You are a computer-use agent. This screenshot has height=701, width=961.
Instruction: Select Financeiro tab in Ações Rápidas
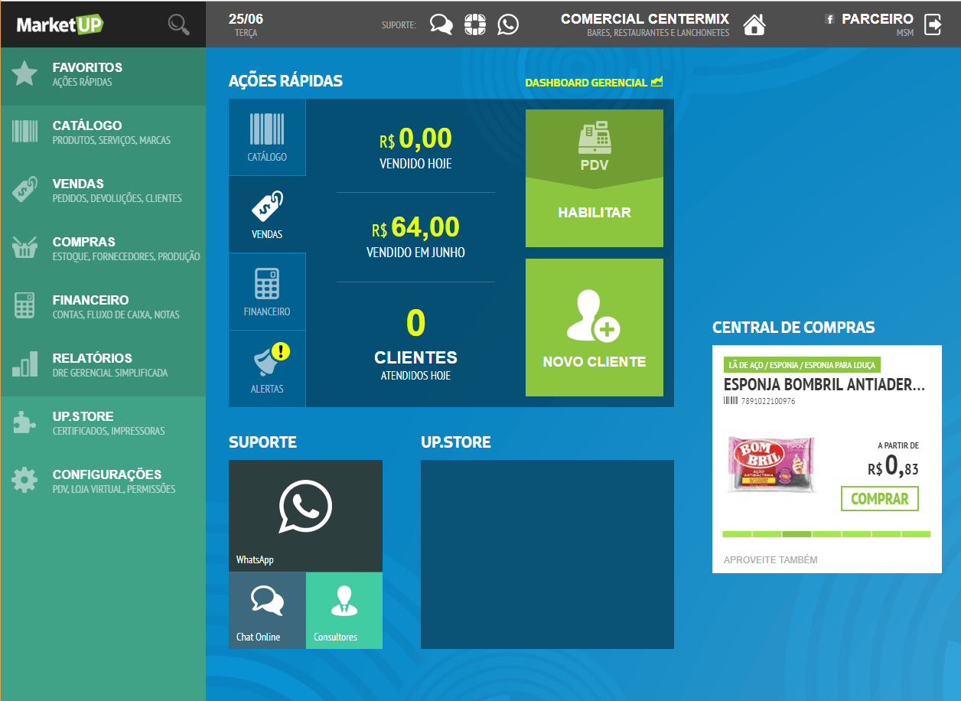pyautogui.click(x=267, y=292)
